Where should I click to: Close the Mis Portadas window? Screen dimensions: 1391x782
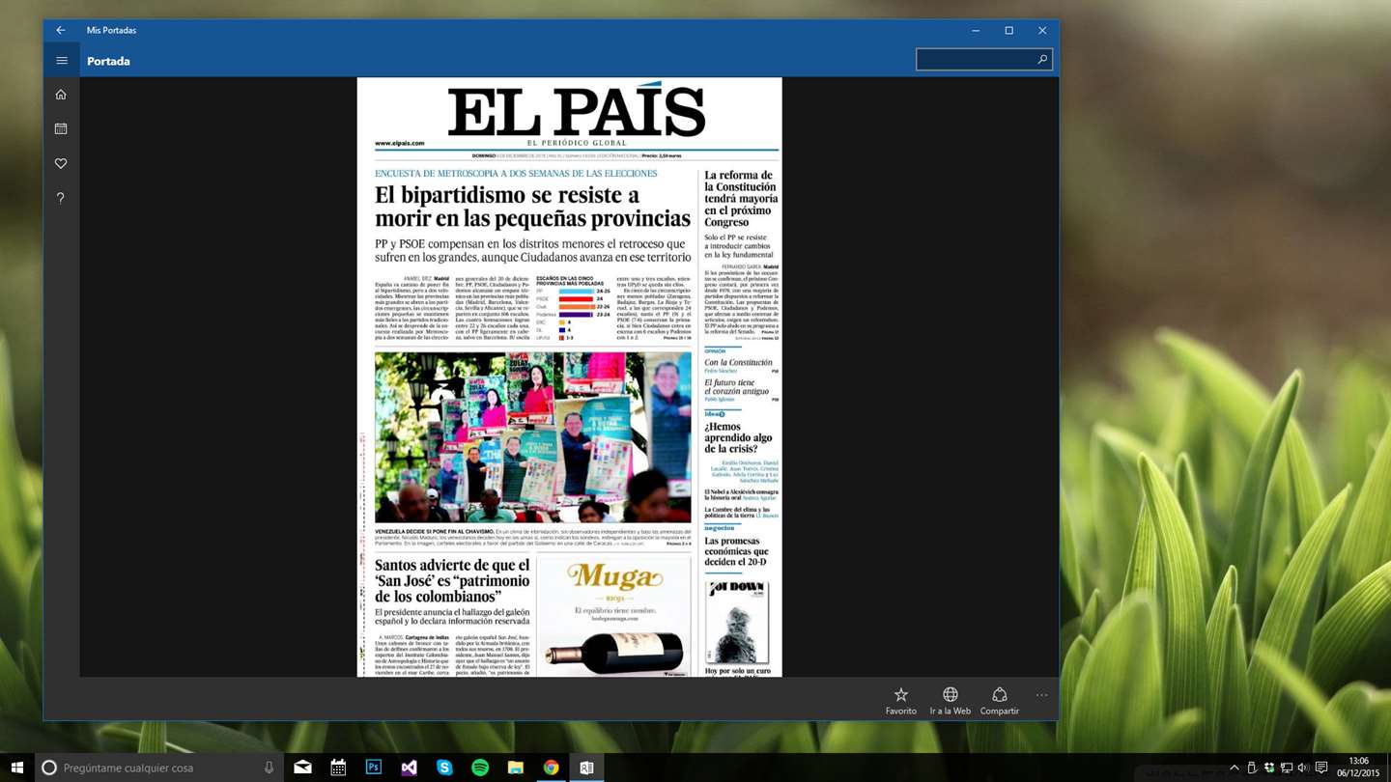pyautogui.click(x=1042, y=30)
